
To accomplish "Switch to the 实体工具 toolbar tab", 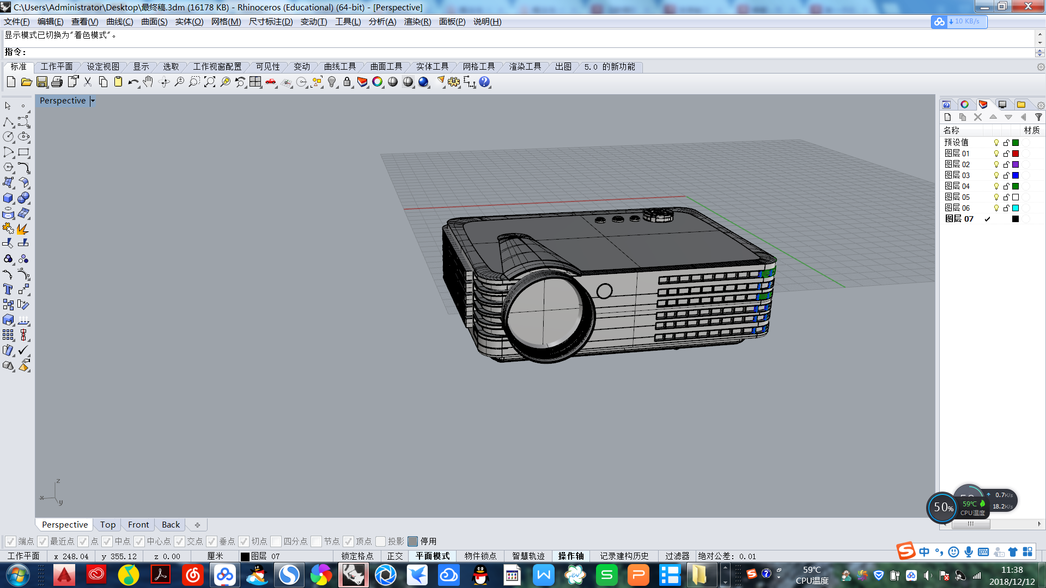I will 433,66.
